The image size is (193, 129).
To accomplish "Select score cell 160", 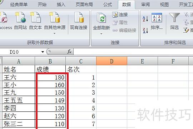I will pos(50,85).
